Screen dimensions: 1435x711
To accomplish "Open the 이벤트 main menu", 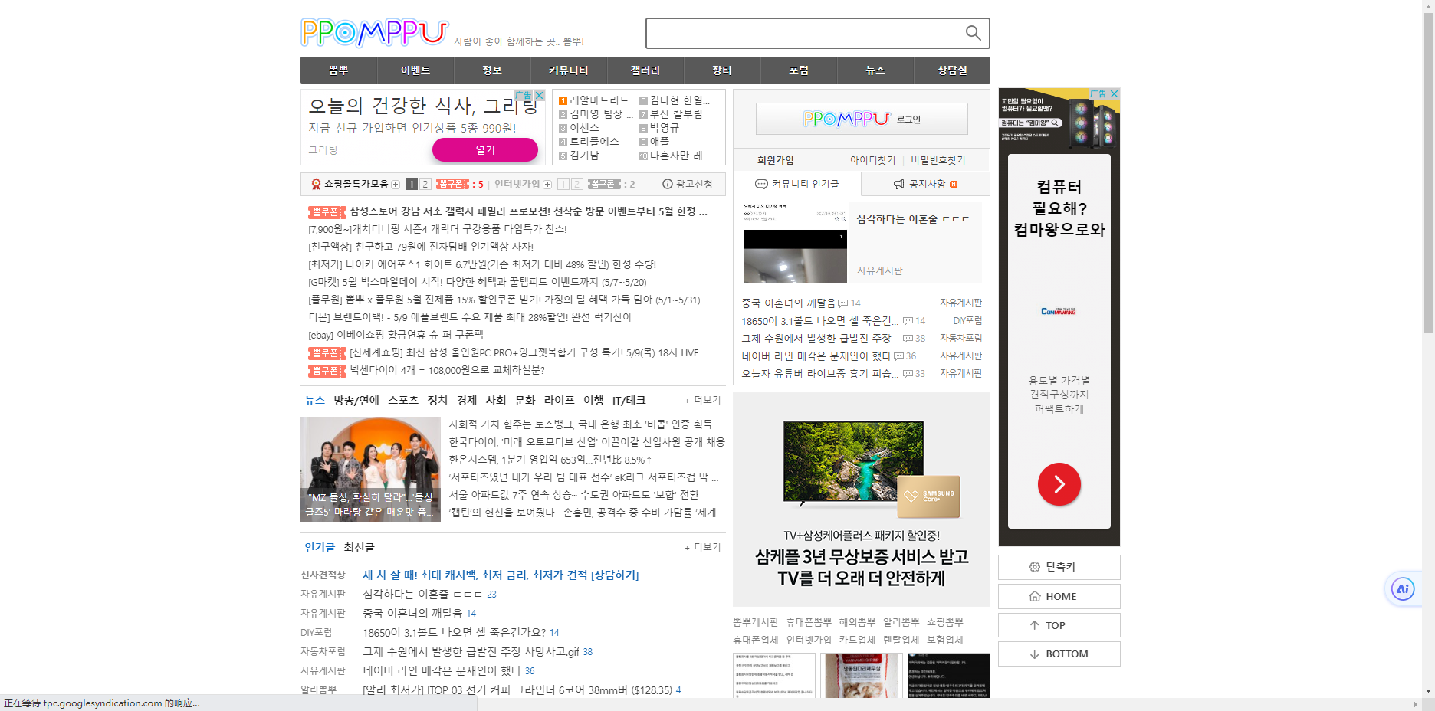I will [415, 70].
